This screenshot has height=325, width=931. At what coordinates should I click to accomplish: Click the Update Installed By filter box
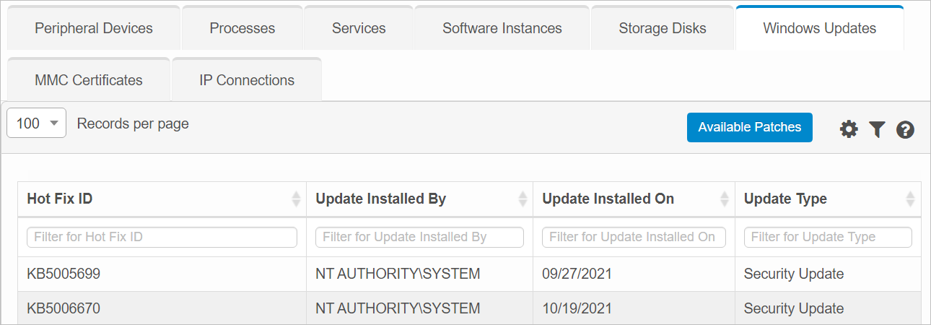419,237
